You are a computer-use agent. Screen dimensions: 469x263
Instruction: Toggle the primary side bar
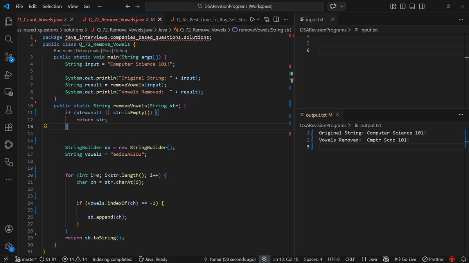[403, 6]
